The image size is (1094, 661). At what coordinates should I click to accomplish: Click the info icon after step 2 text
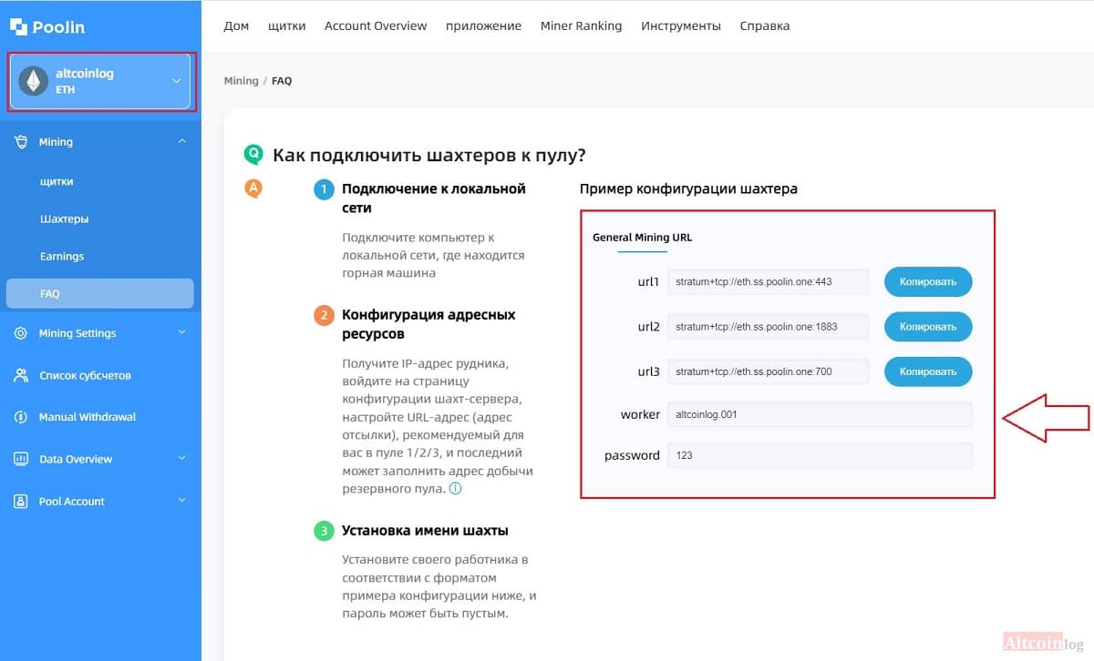456,489
